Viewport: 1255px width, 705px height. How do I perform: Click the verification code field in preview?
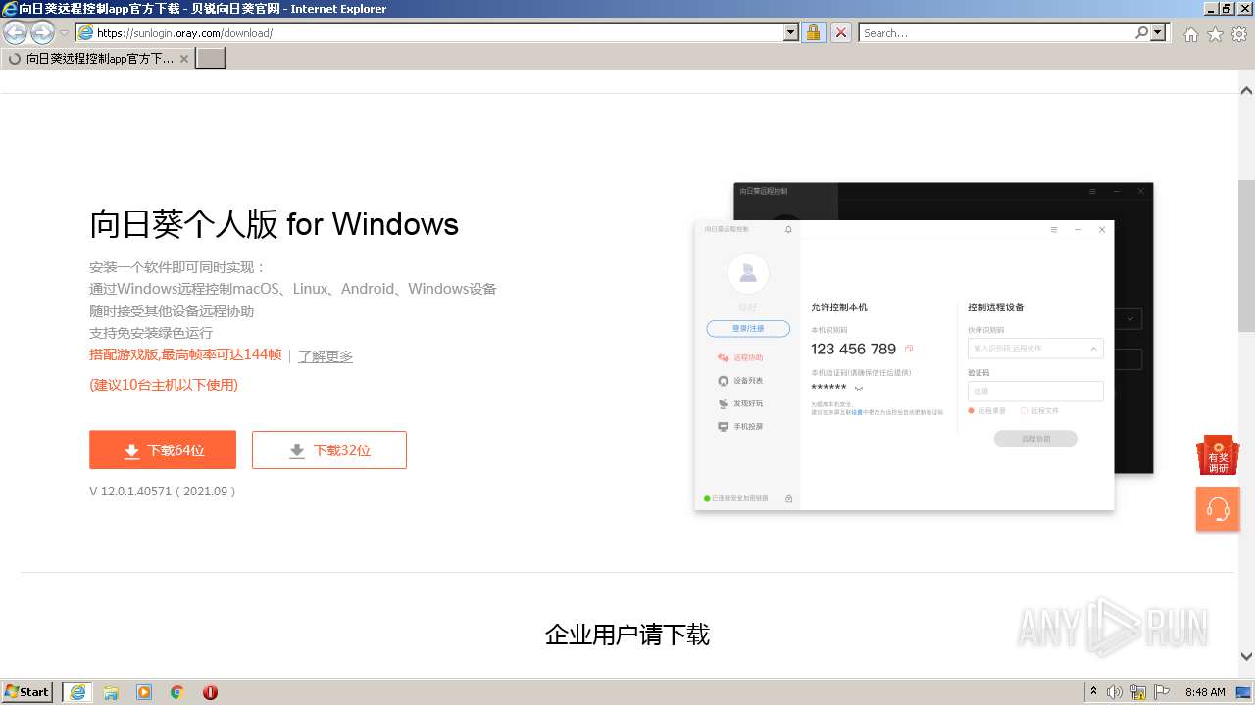(1035, 391)
